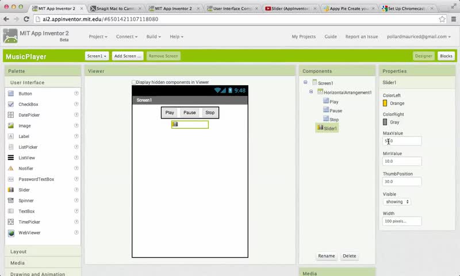Click the ThumbPosition input field
Screen dimensions: 460x276
click(x=402, y=182)
